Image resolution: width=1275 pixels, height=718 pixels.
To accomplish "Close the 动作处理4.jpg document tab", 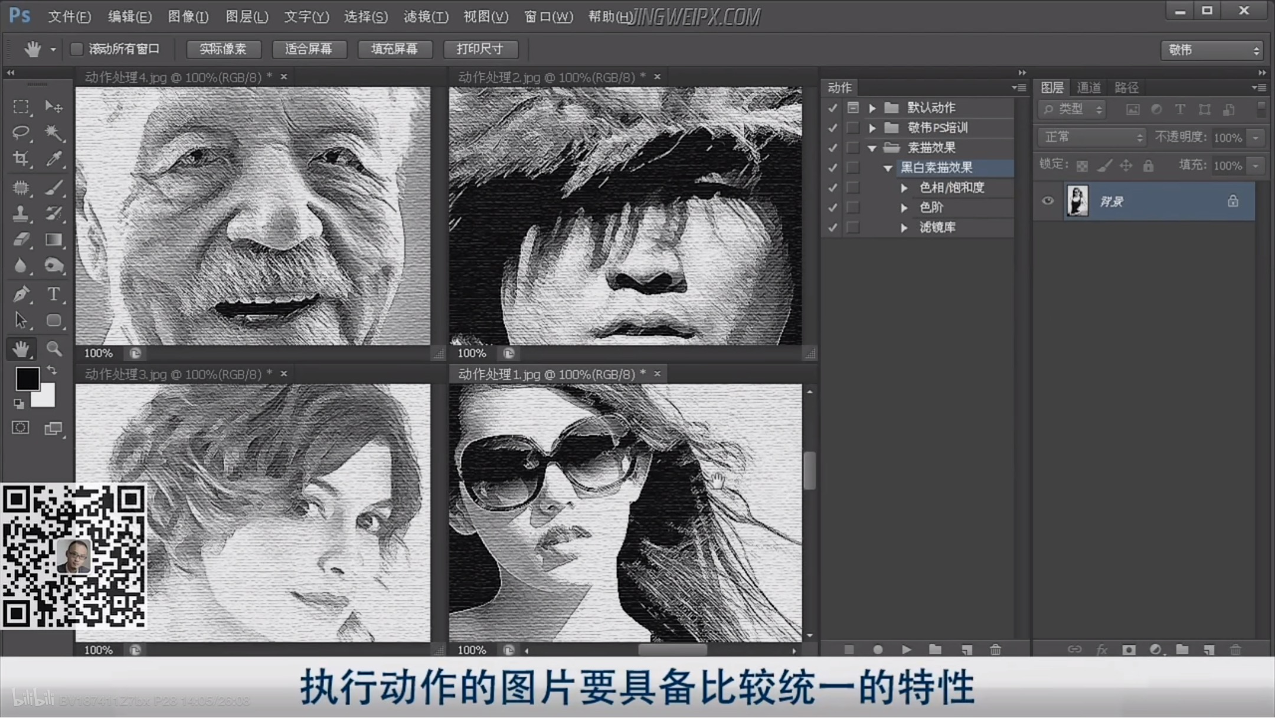I will click(284, 77).
